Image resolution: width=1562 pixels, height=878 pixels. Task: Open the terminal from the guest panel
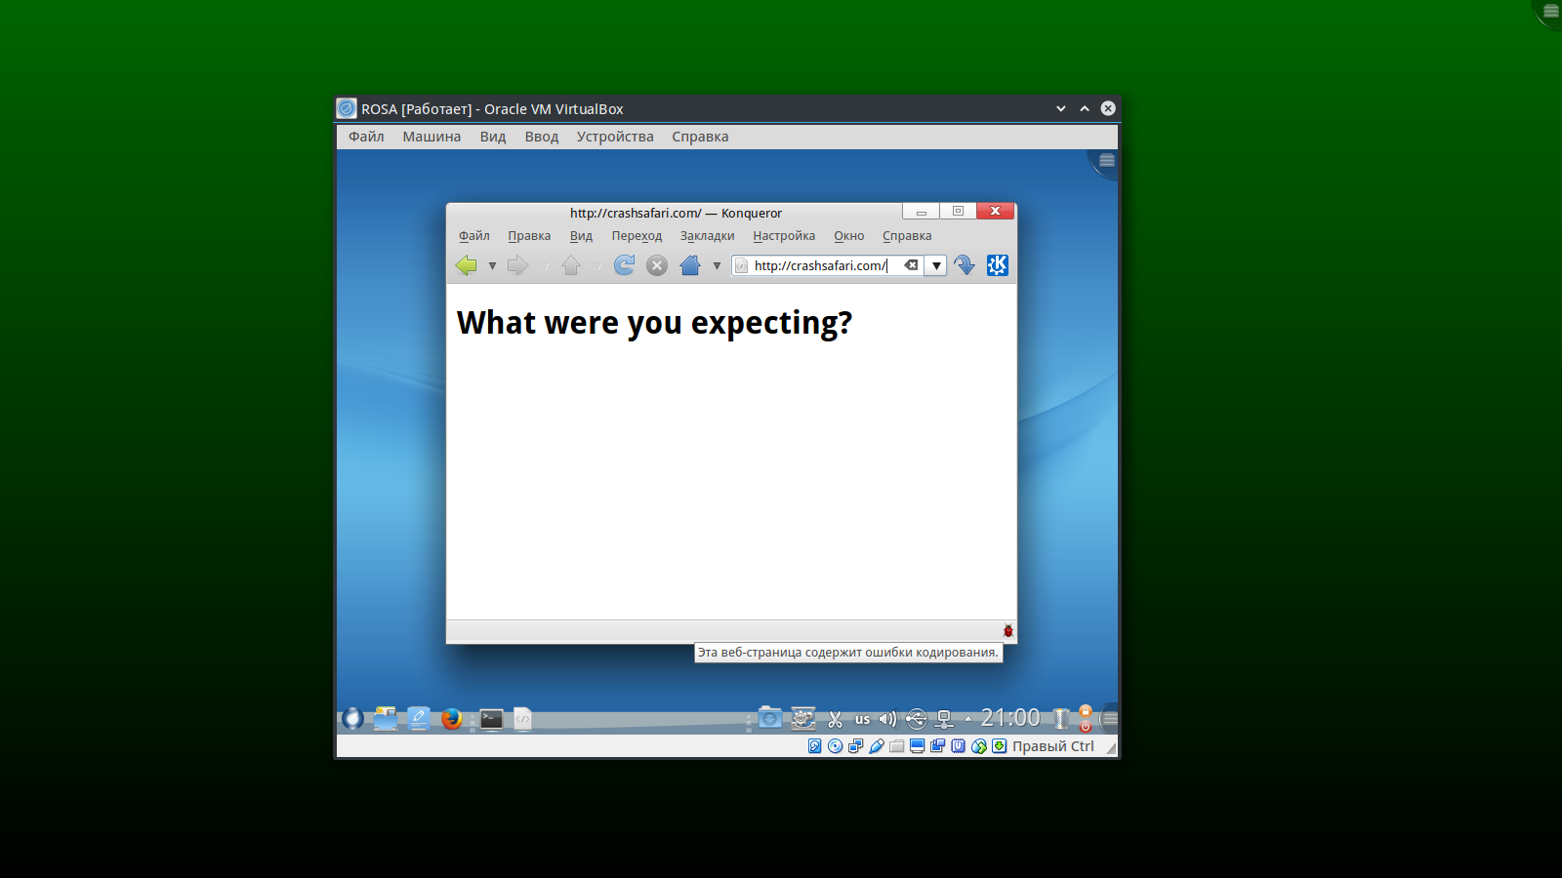491,720
